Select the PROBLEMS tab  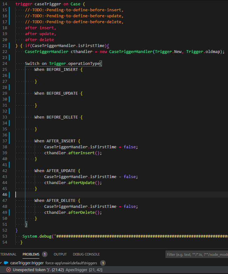coord(31,254)
